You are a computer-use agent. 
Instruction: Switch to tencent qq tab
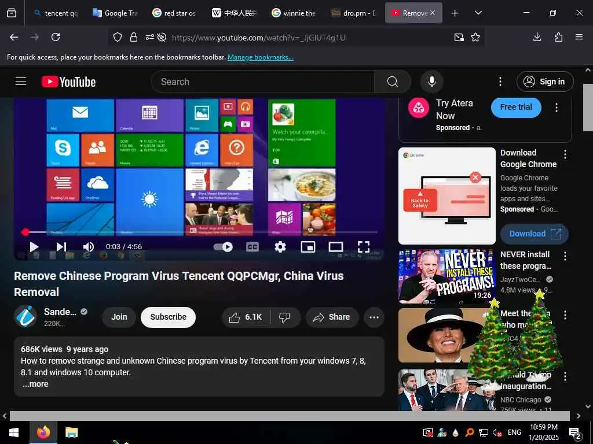click(55, 13)
